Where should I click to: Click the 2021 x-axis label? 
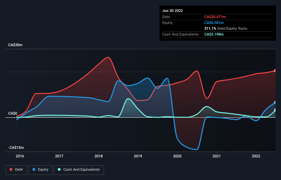217,156
